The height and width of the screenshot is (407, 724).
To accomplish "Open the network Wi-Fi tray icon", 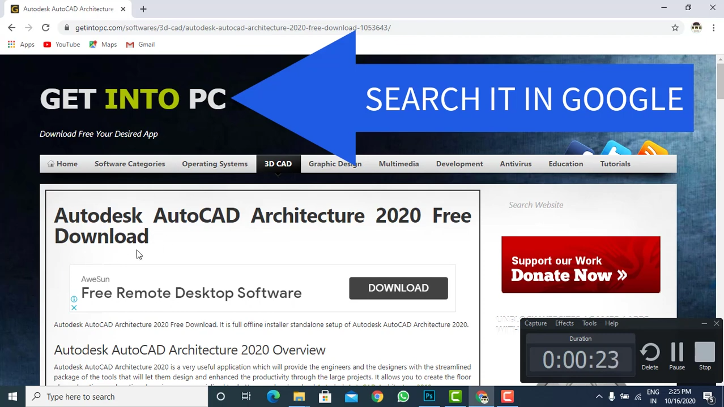I will pos(638,397).
